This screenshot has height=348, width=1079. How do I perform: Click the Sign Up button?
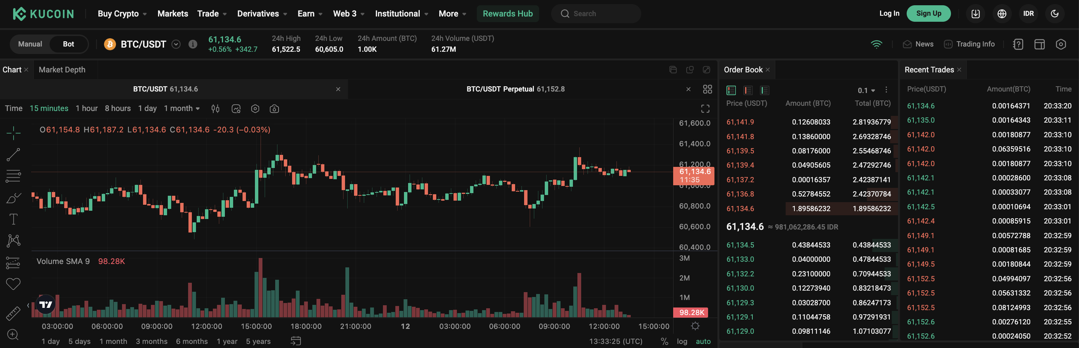(x=928, y=13)
